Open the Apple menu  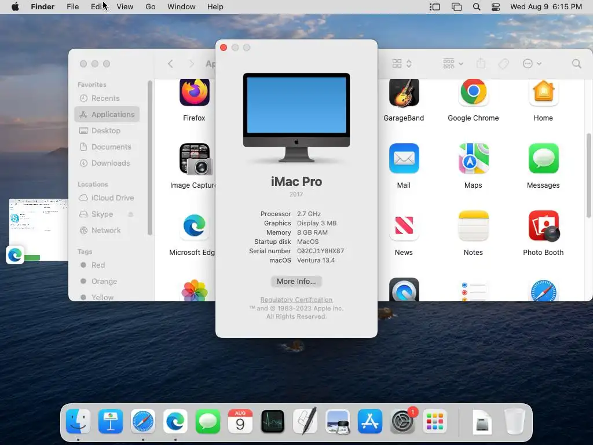click(15, 7)
